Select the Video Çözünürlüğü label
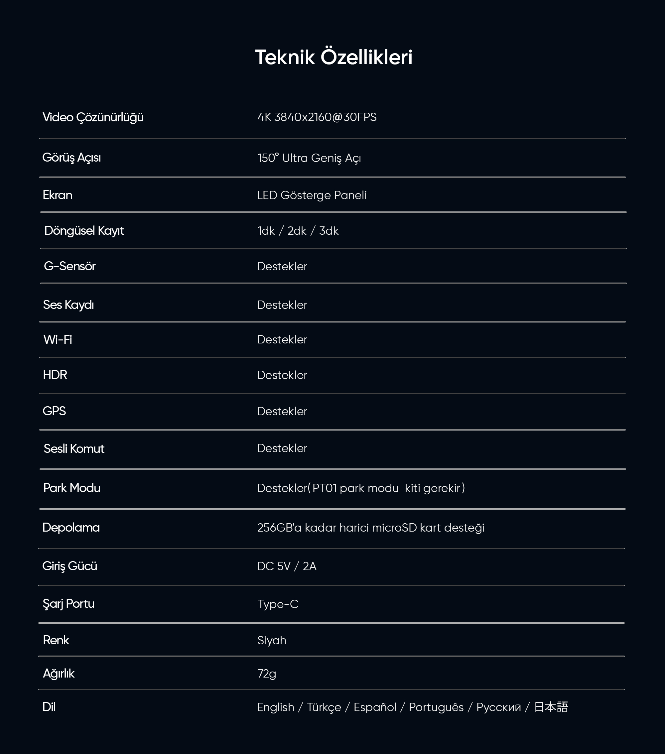665x754 pixels. tap(93, 117)
